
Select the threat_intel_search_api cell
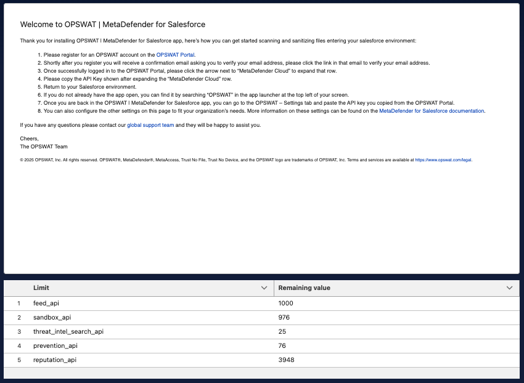[x=68, y=331]
